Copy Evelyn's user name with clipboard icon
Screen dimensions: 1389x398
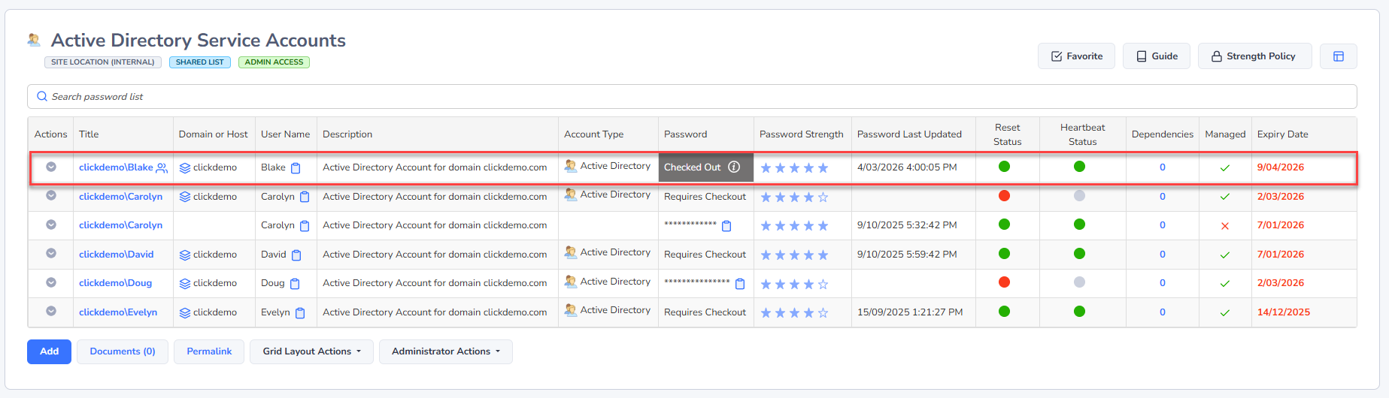click(300, 313)
